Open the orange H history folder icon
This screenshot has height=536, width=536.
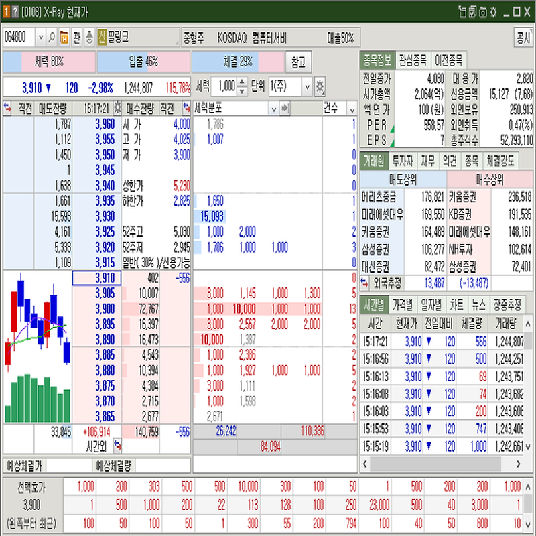64,38
